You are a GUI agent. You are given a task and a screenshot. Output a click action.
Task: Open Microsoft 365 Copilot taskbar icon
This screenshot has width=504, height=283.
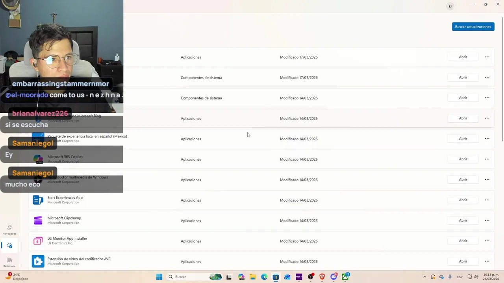tap(241, 277)
